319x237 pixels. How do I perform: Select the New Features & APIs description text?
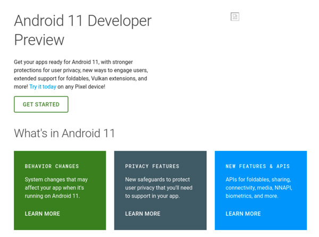(x=258, y=188)
